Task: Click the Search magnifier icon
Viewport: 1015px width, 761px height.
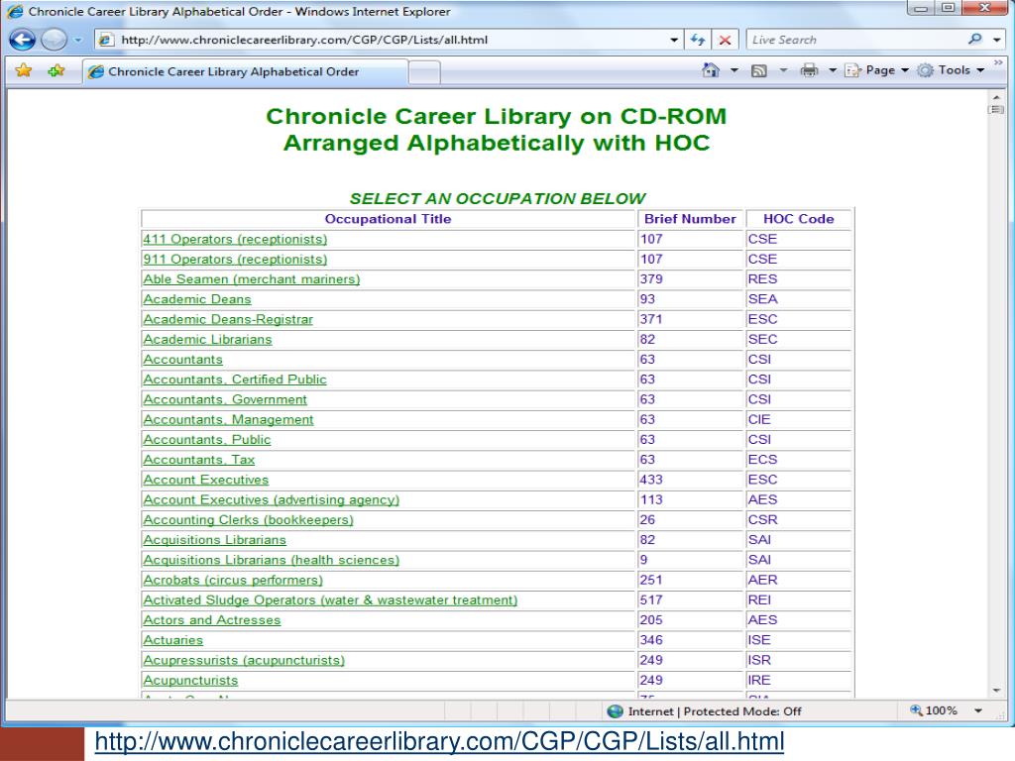Action: pos(975,40)
